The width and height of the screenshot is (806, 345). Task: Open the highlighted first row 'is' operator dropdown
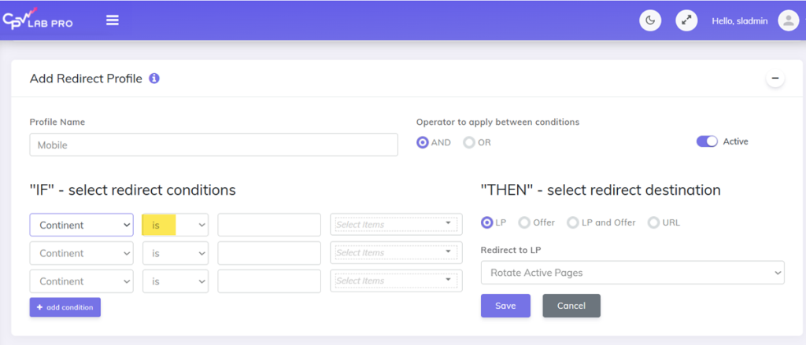click(176, 225)
